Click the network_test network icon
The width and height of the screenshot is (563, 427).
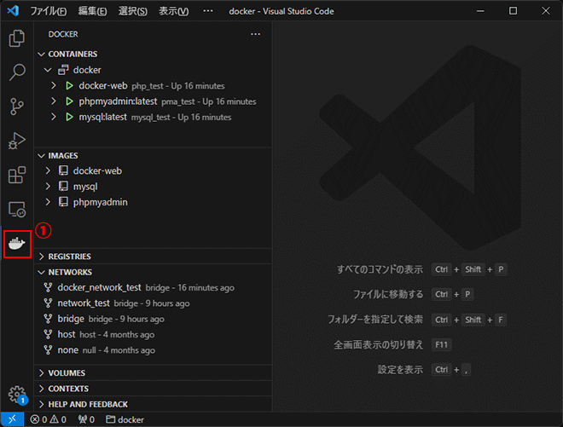pyautogui.click(x=48, y=303)
